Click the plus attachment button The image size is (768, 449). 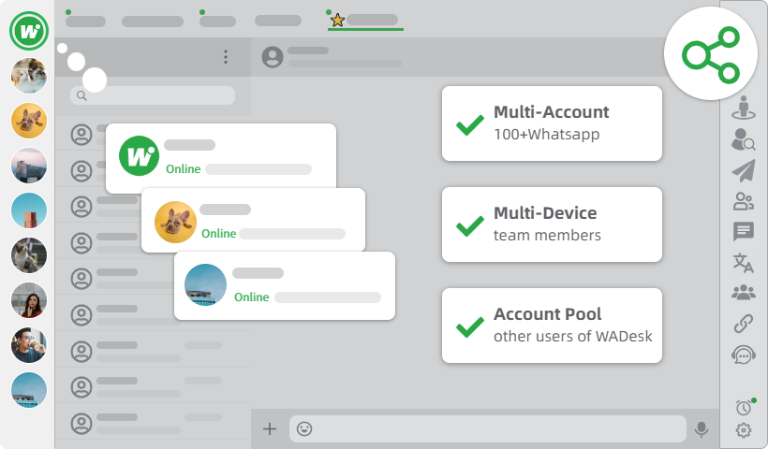coord(270,429)
